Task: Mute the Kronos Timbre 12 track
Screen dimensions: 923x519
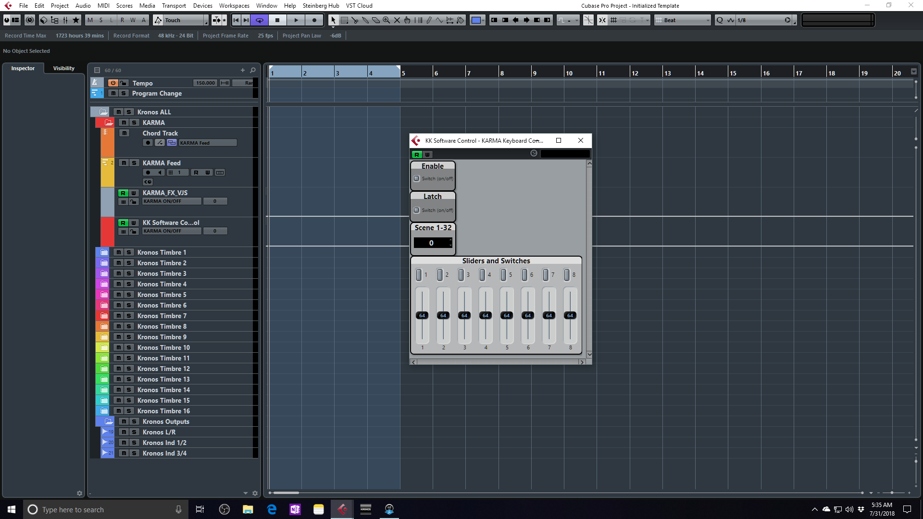Action: [118, 369]
